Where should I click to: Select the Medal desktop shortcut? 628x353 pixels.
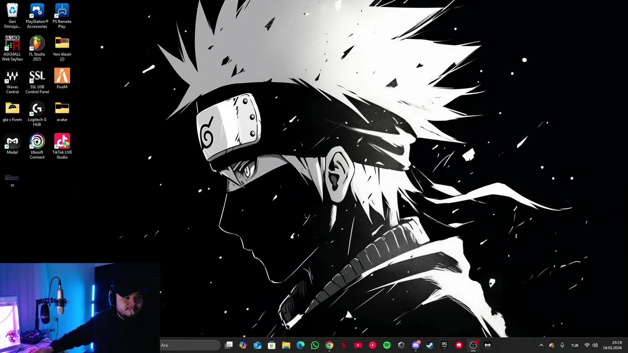pyautogui.click(x=12, y=144)
